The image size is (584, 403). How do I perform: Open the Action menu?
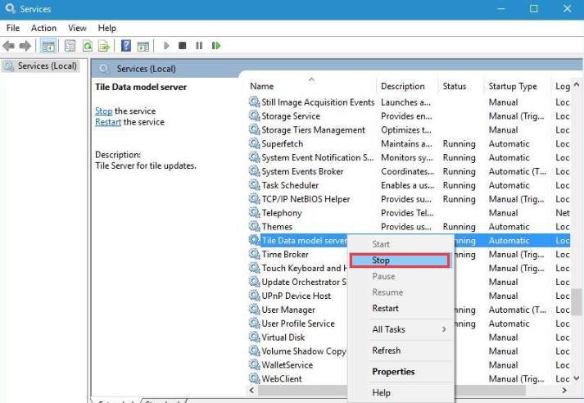(43, 28)
